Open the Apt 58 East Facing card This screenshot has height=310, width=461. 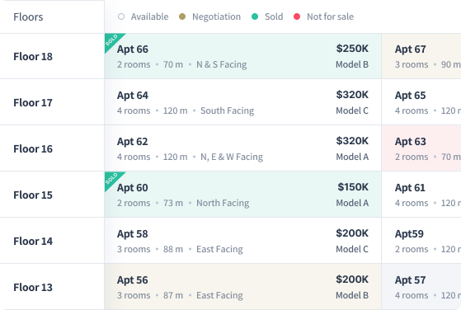point(242,241)
